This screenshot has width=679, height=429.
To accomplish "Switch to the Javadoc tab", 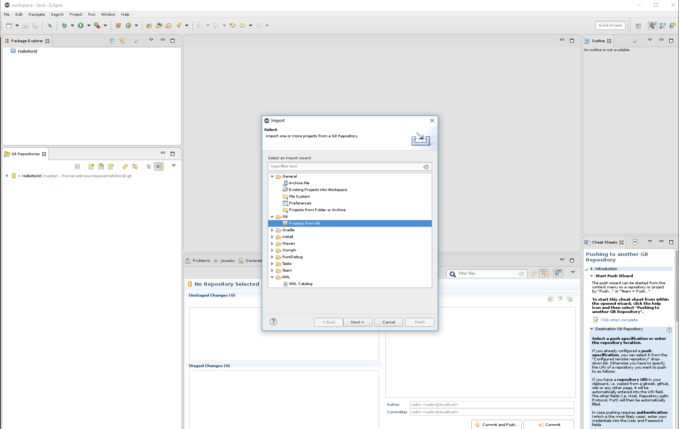I will [224, 260].
